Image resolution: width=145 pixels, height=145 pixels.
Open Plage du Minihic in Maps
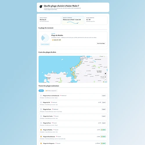point(101,43)
